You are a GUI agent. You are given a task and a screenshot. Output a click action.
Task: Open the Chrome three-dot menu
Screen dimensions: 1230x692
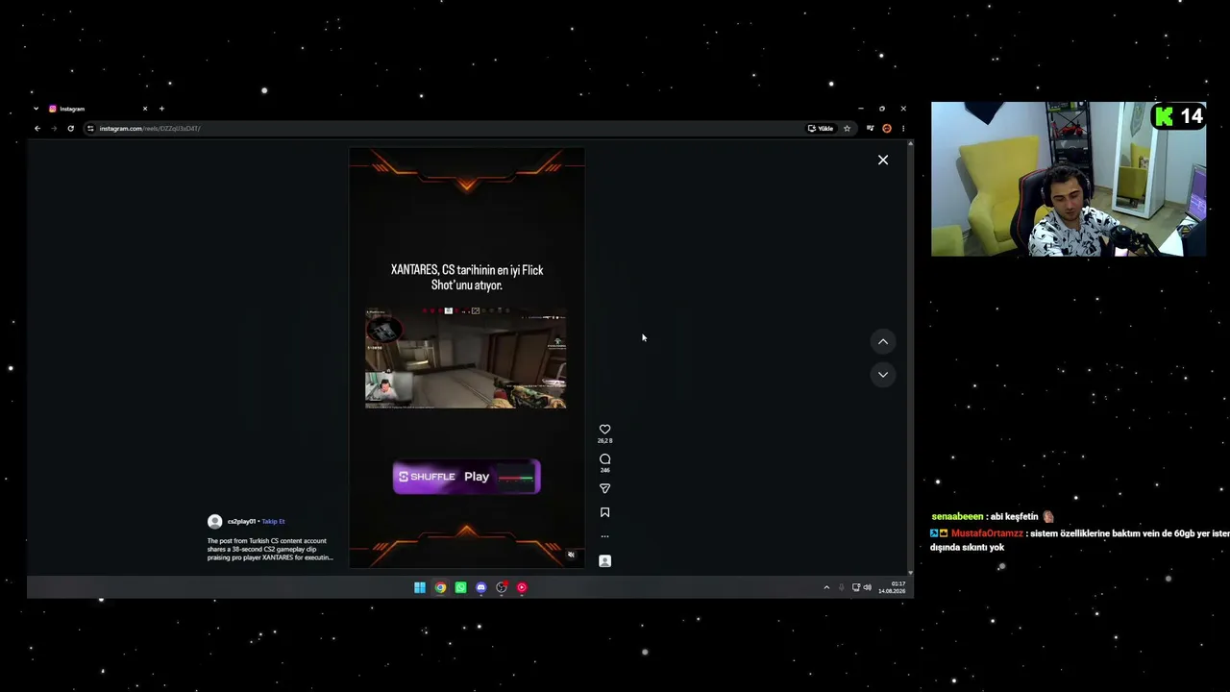click(903, 128)
